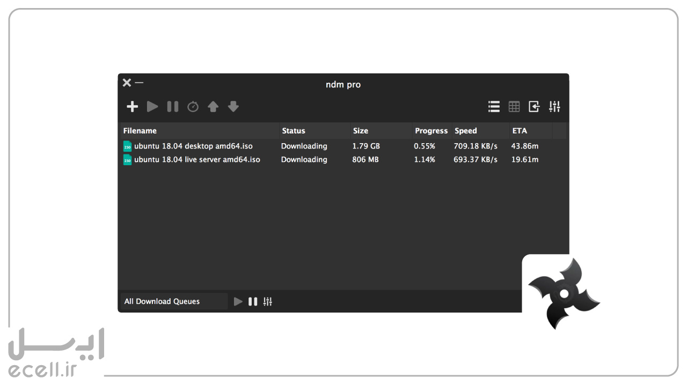The height and width of the screenshot is (386, 687).
Task: Click Downloading status of live server iso
Action: [x=304, y=159]
